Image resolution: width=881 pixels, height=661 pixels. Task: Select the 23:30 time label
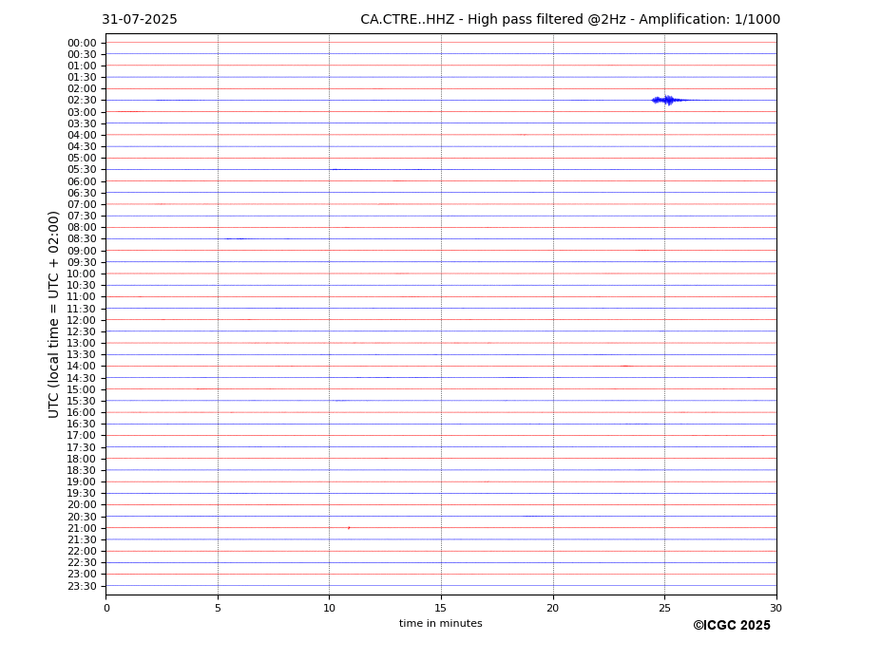(82, 586)
